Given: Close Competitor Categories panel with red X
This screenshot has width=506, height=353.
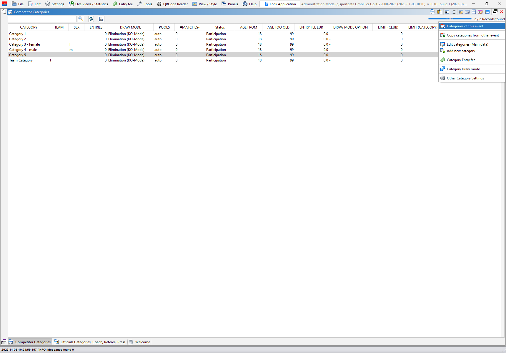Looking at the screenshot, I should pyautogui.click(x=502, y=12).
